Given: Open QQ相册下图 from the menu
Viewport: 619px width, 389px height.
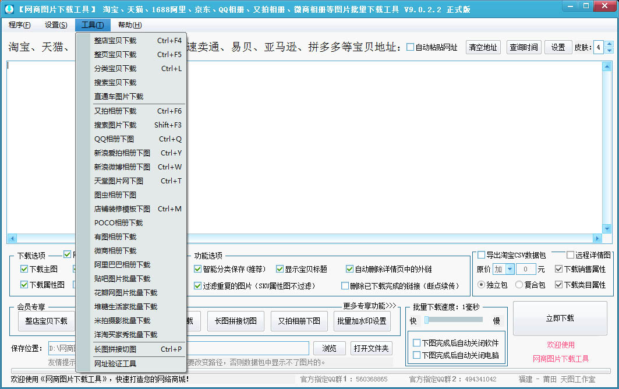Looking at the screenshot, I should click(138, 139).
